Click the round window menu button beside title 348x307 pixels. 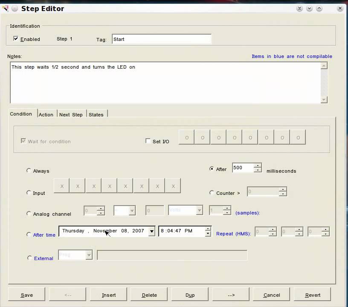click(x=14, y=9)
